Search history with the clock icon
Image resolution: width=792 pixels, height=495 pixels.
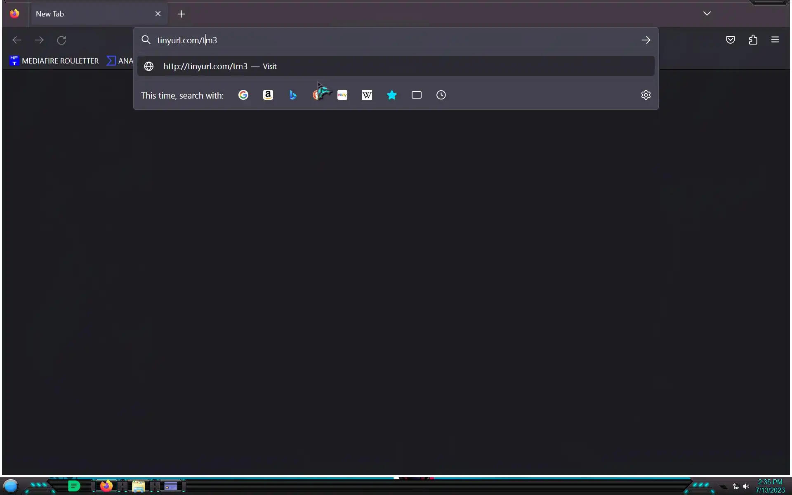[x=441, y=95]
